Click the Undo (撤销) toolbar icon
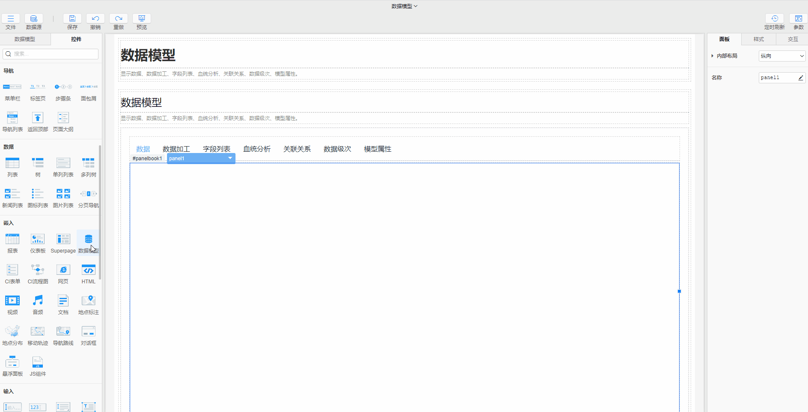The image size is (808, 412). pyautogui.click(x=95, y=19)
